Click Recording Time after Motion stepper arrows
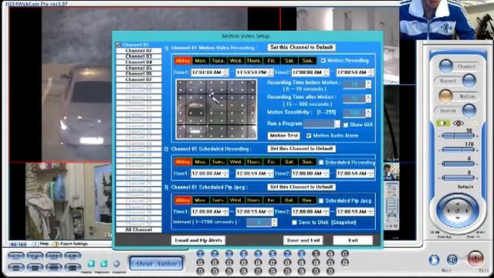The height and width of the screenshot is (278, 494). pyautogui.click(x=368, y=99)
